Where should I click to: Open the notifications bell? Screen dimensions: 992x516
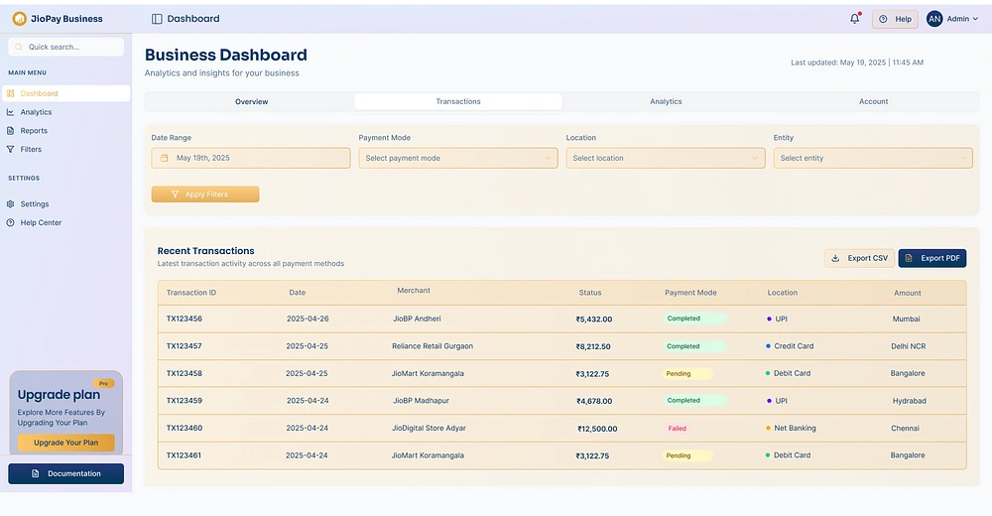tap(855, 19)
